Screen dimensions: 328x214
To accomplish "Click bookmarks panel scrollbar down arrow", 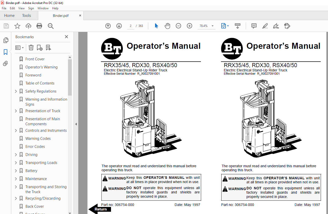I will [x=70, y=213].
